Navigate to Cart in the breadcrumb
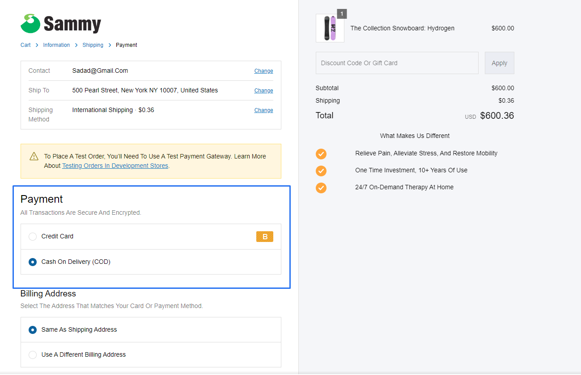The width and height of the screenshot is (581, 375). [25, 45]
